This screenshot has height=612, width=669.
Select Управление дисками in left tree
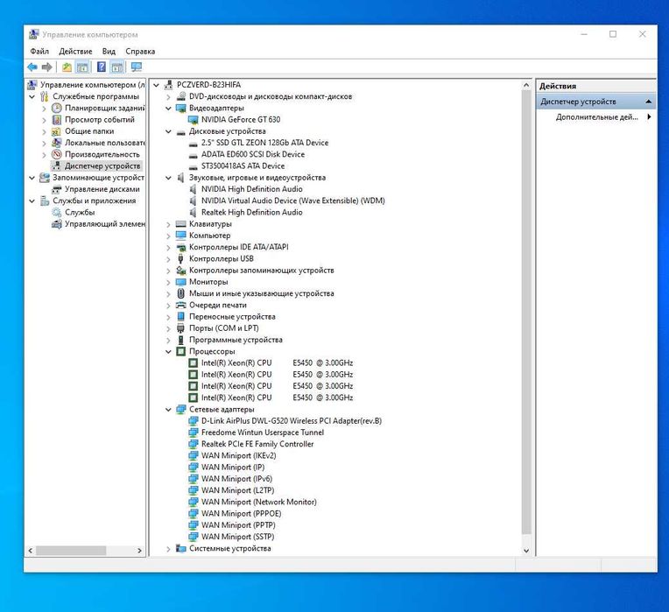click(102, 189)
